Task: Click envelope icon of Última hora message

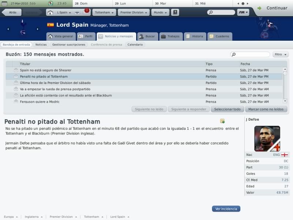Action: pos(16,83)
